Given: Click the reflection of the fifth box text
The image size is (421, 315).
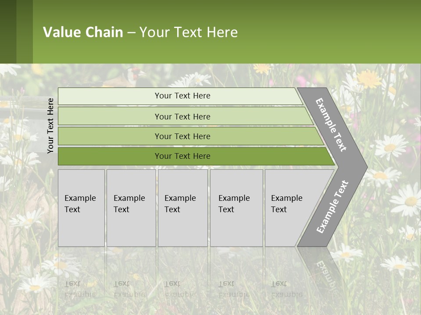Looking at the screenshot, I should click(287, 289).
